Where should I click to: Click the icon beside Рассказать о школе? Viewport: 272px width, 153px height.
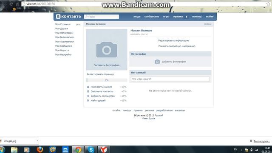click(88, 87)
